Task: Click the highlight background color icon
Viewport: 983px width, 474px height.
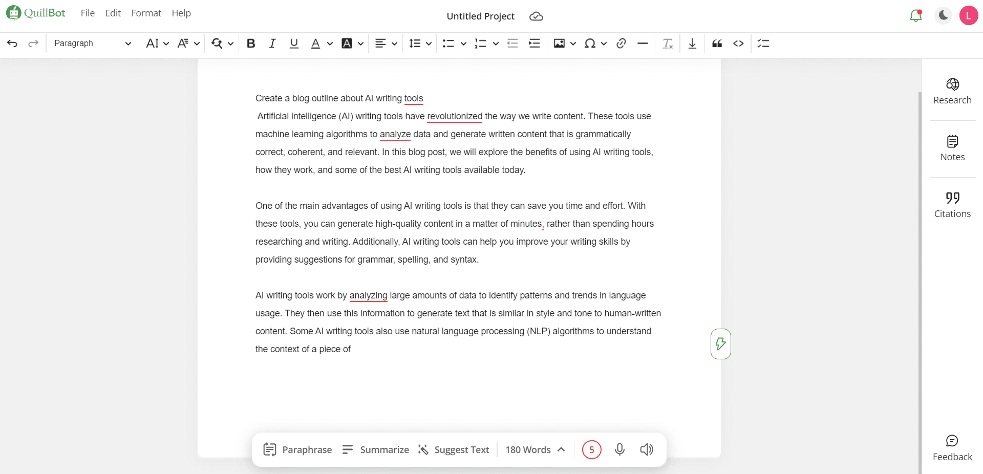Action: click(x=347, y=44)
